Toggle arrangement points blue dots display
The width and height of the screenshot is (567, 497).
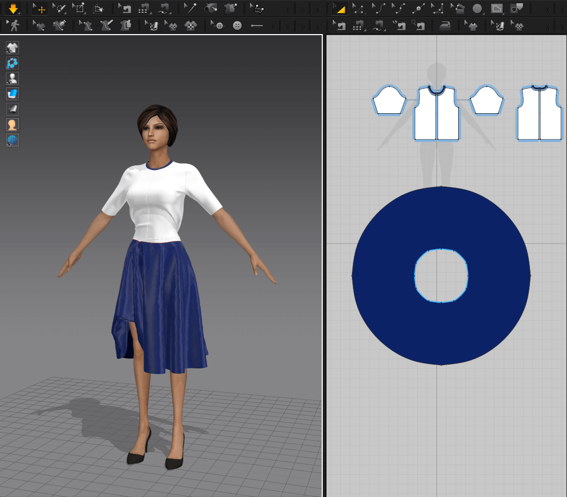pyautogui.click(x=12, y=63)
